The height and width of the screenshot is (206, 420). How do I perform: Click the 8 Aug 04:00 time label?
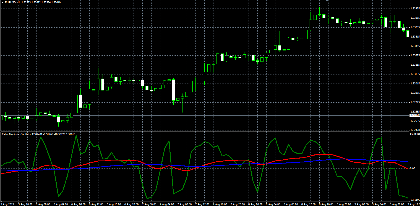[273, 204]
